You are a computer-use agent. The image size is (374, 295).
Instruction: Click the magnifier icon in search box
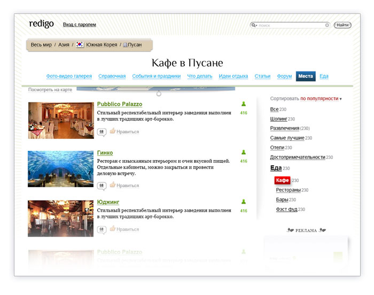pos(255,25)
